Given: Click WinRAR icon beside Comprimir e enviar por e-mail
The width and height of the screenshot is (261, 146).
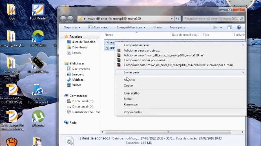Looking at the screenshot, I should click(119, 60).
